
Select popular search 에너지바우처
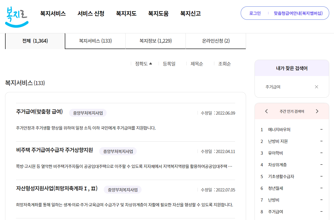(x=279, y=130)
